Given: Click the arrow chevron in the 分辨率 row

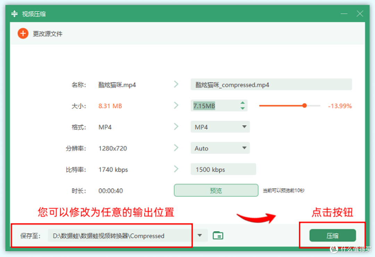Looking at the screenshot, I should coord(176,148).
